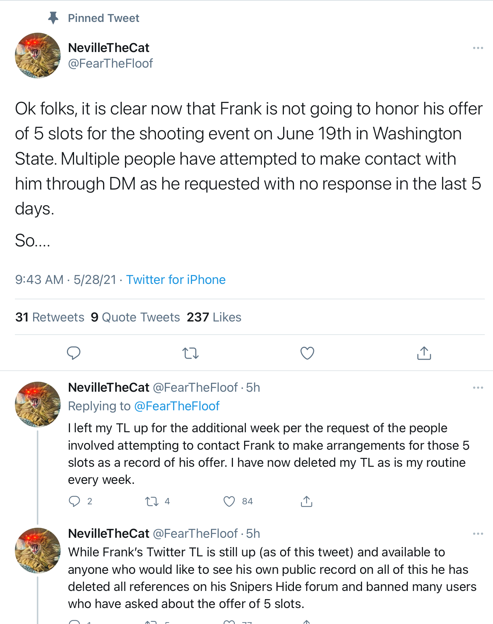Open the Twitter for iPhone source link

(x=176, y=279)
